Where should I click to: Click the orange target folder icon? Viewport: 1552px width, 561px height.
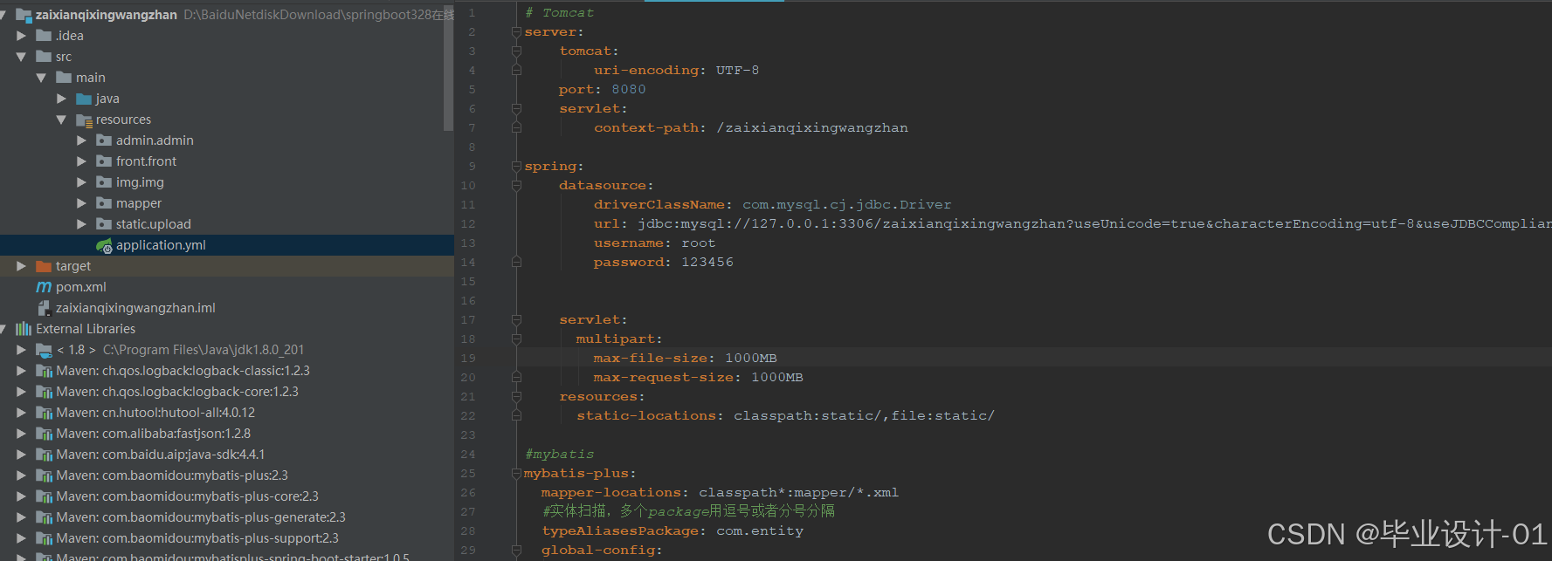(44, 266)
